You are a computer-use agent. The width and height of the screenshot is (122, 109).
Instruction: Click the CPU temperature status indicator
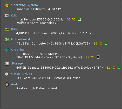tap(79, 19)
